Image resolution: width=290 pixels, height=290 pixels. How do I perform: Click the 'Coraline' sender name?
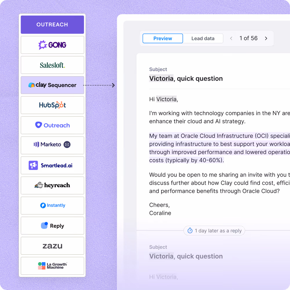[160, 213]
